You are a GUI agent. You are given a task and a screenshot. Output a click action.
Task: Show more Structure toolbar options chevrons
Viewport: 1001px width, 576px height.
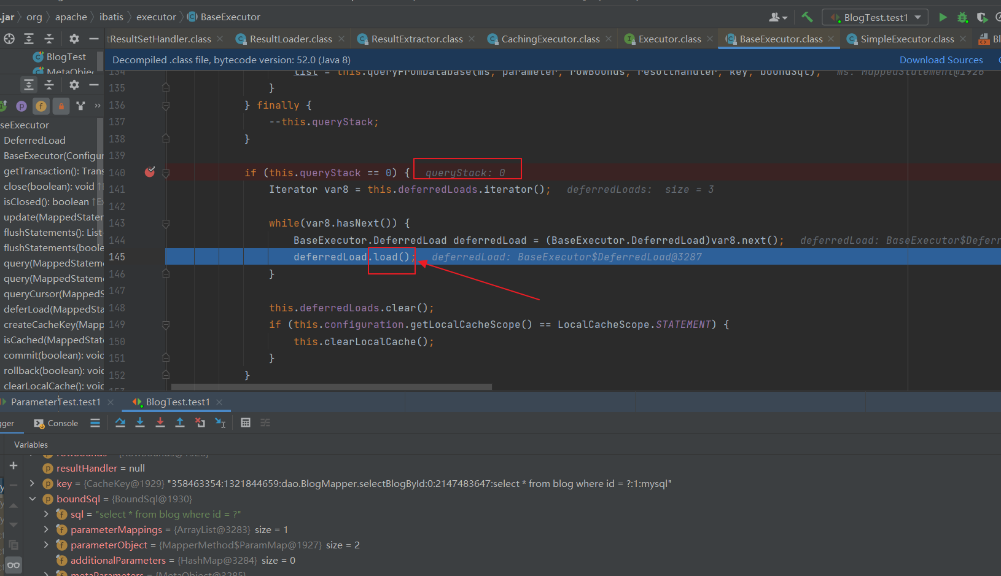[97, 106]
